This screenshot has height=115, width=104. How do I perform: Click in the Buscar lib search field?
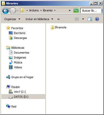91,11
